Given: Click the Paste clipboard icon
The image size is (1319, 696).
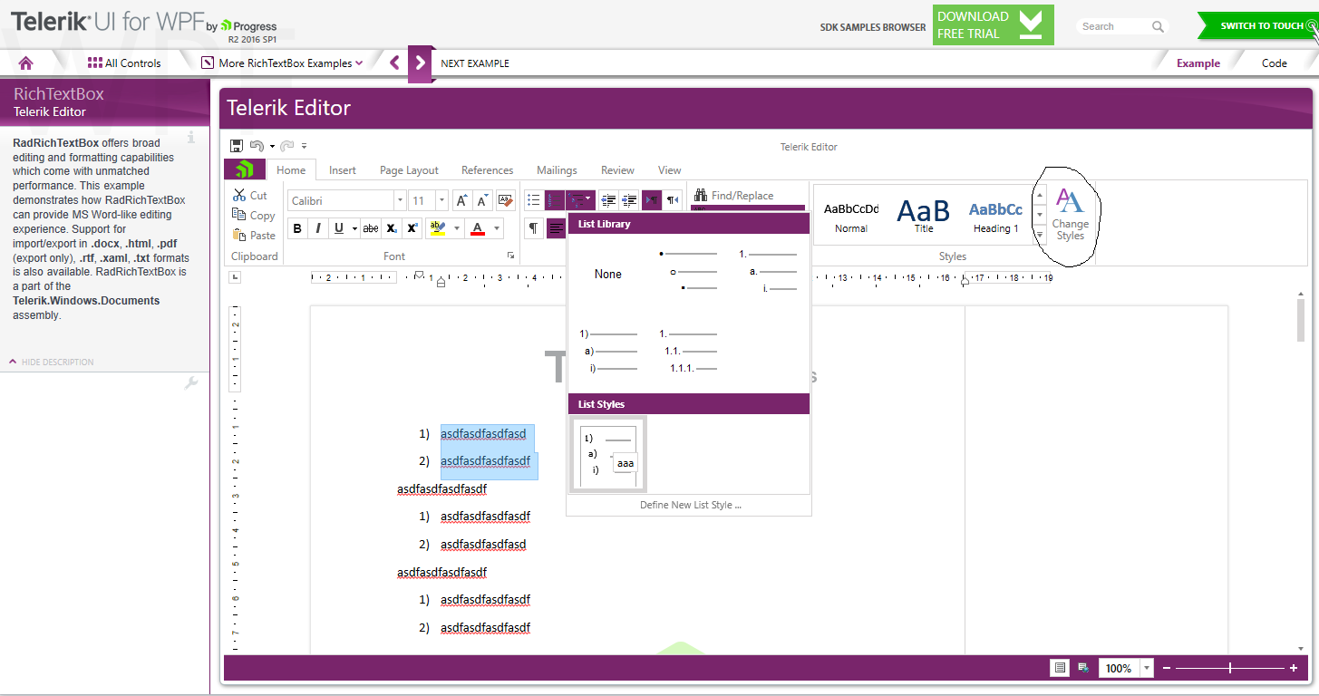Looking at the screenshot, I should [239, 235].
